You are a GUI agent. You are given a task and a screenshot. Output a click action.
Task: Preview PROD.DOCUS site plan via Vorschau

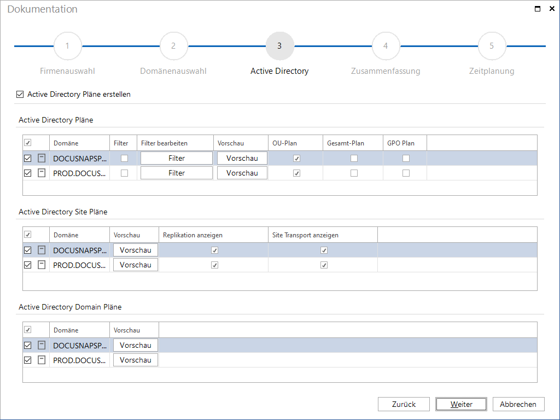(136, 265)
